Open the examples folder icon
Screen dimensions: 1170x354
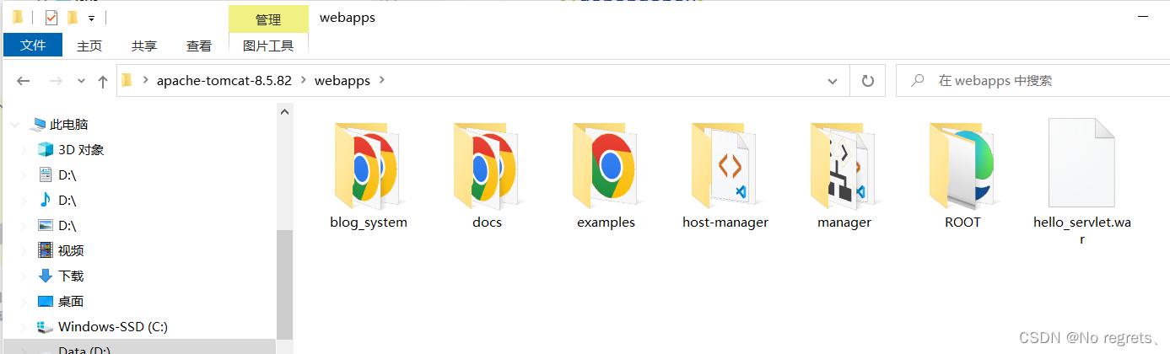pyautogui.click(x=606, y=165)
